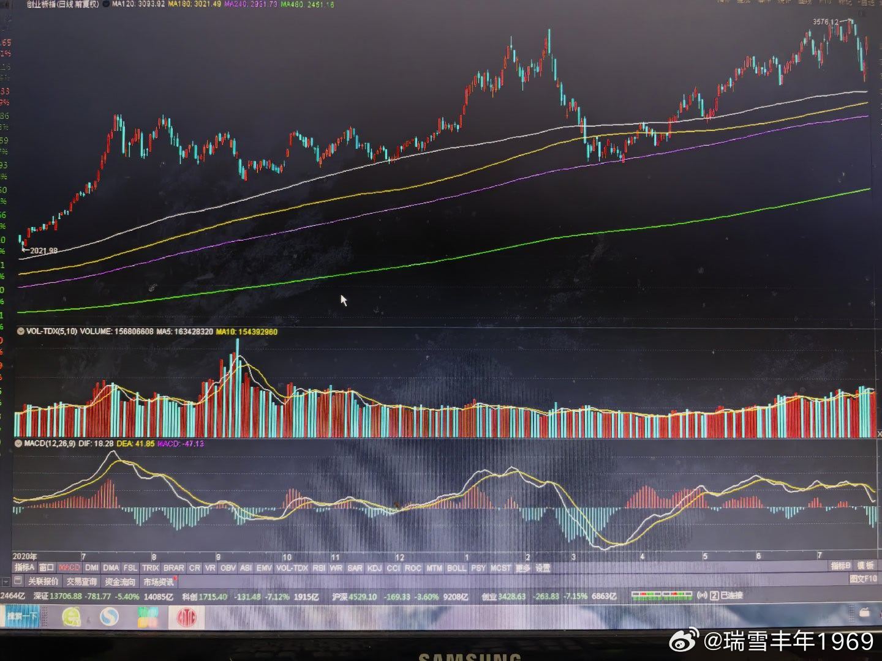
Task: Click the MA180 value label at chart top
Action: pos(195,4)
